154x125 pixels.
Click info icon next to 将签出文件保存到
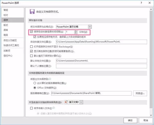(x=50, y=79)
